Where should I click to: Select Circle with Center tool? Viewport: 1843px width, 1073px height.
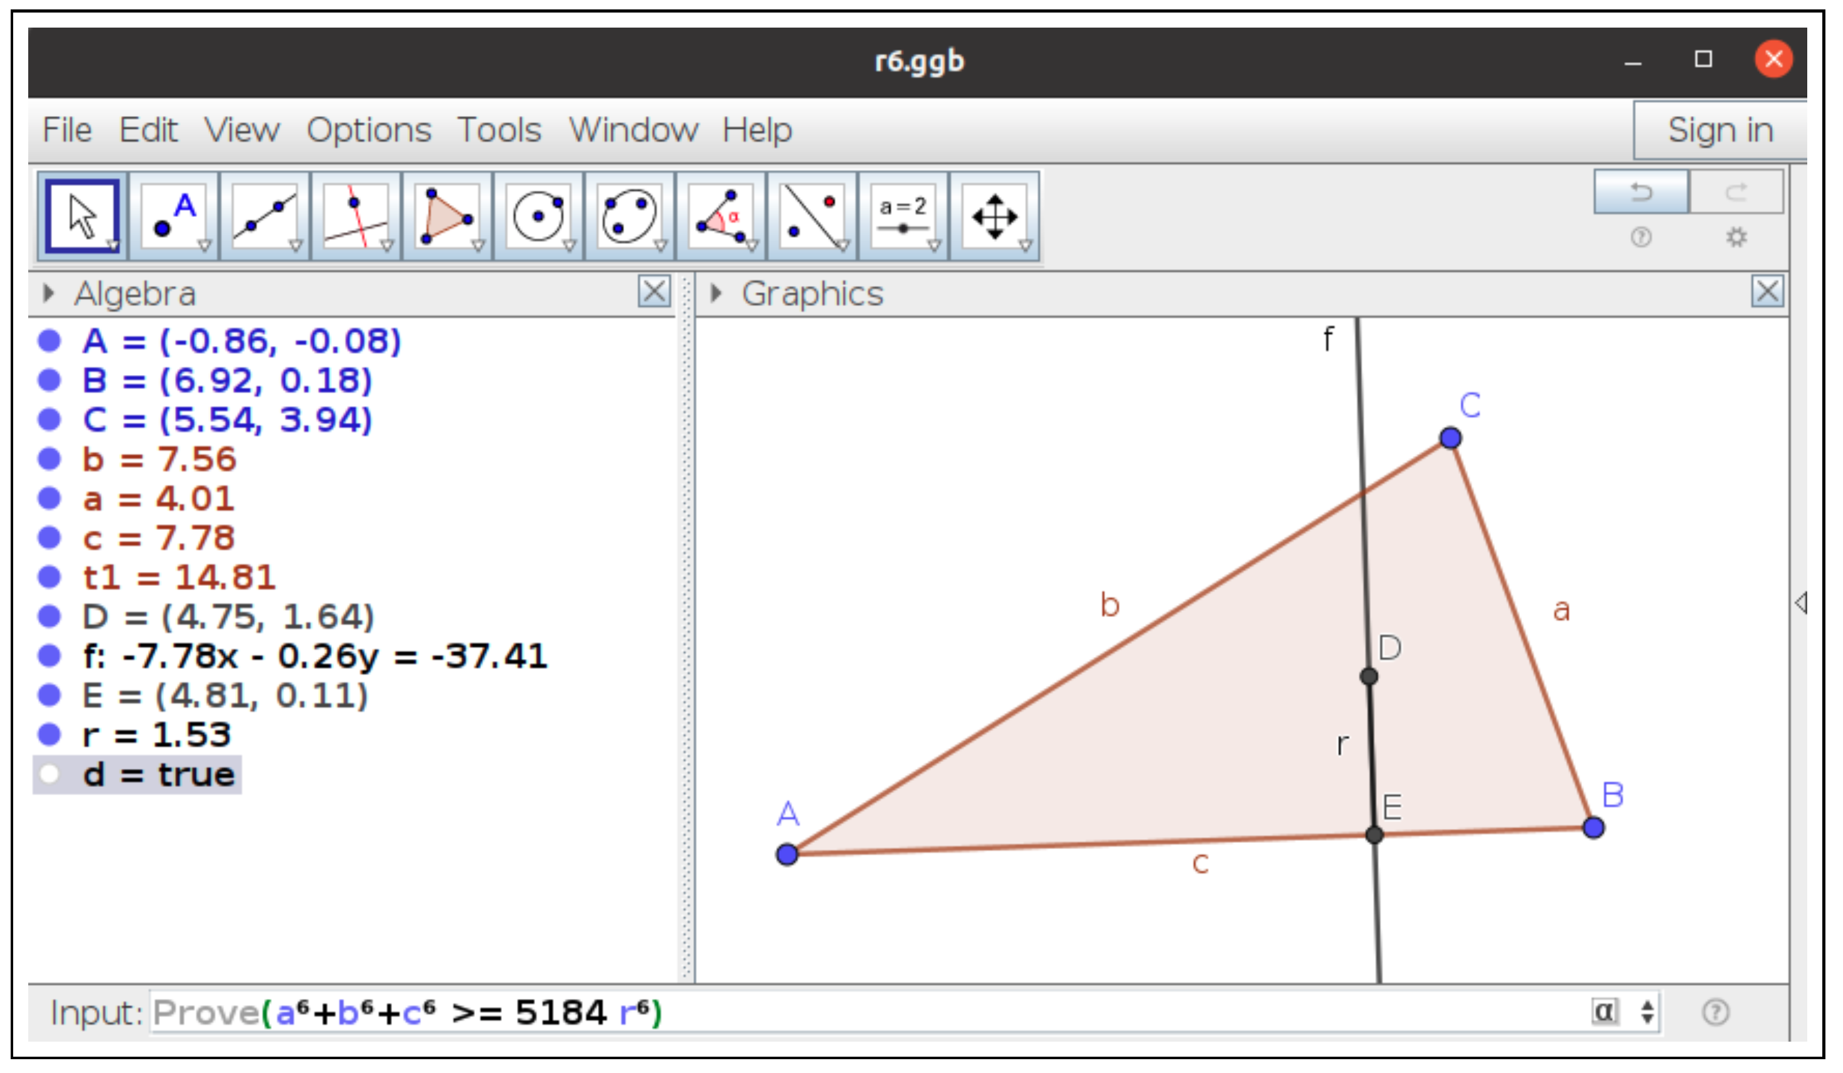[x=538, y=217]
